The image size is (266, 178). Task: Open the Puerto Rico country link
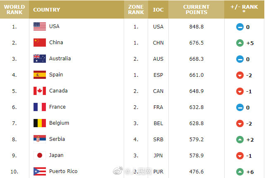coord(63,171)
